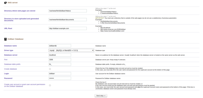
Task: Click the bold 'Database name' row label
Action: click(x=10, y=46)
